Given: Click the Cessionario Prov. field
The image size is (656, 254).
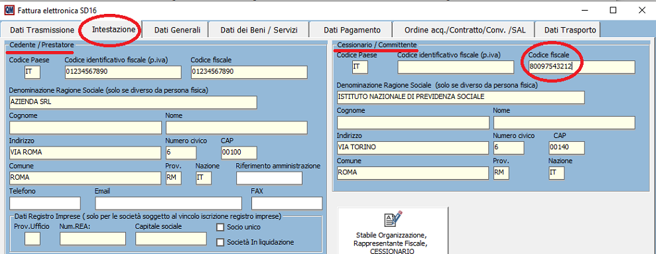Looking at the screenshot, I should click(501, 173).
